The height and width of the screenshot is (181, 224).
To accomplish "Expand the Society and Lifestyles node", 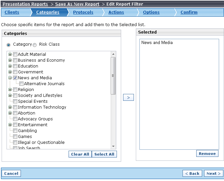I will point(10,96).
